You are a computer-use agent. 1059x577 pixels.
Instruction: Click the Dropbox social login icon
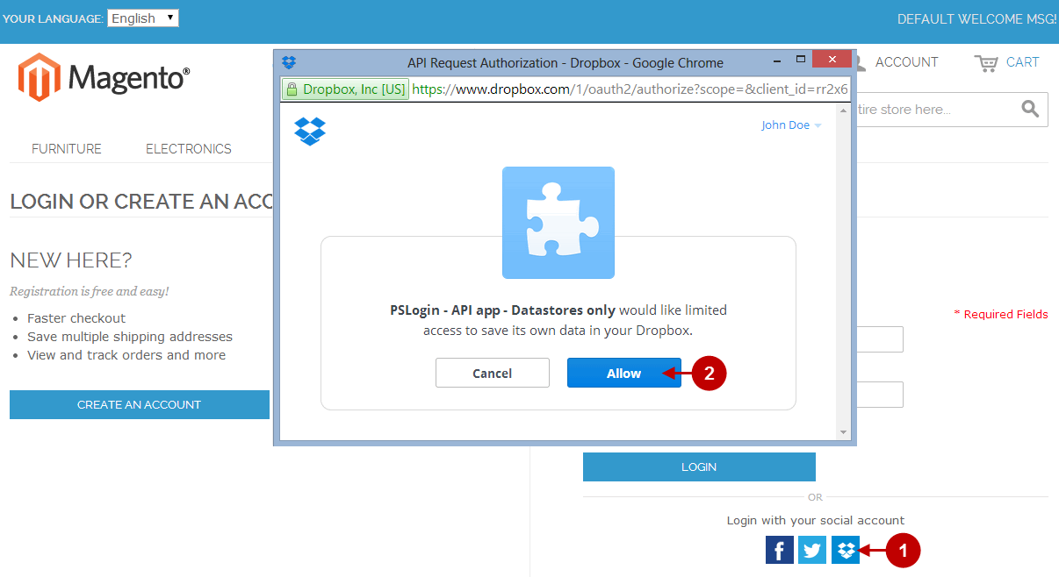click(x=846, y=550)
